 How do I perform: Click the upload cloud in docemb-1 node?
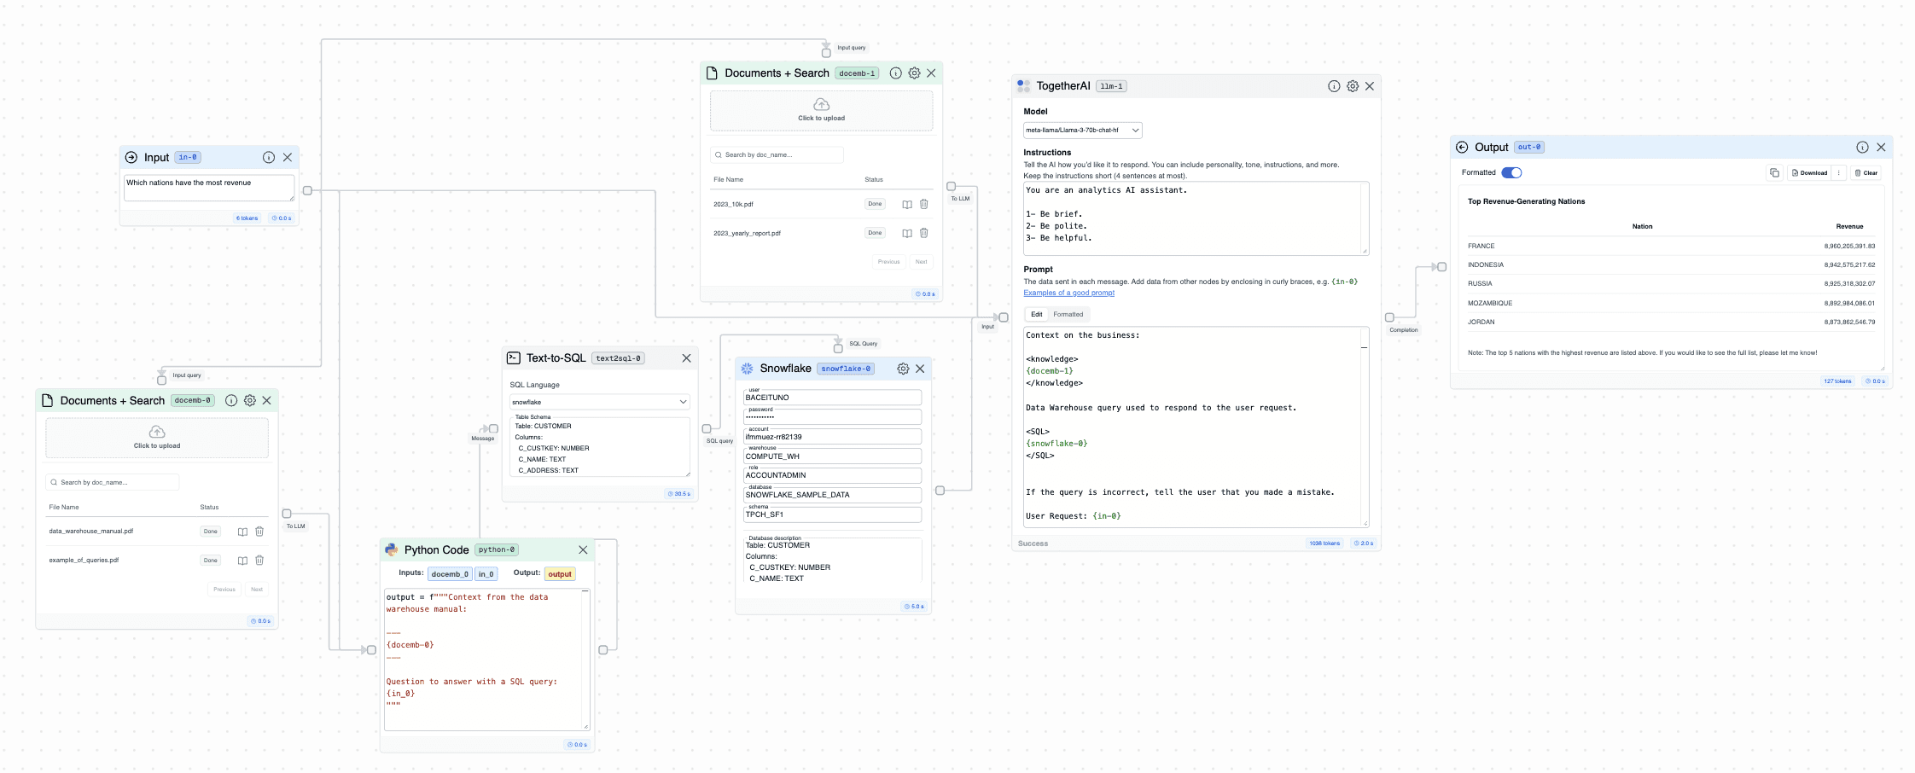click(x=822, y=105)
